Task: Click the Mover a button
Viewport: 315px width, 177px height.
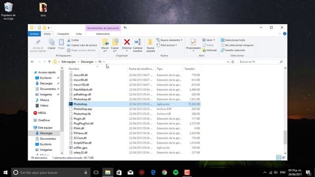Action: coord(105,46)
